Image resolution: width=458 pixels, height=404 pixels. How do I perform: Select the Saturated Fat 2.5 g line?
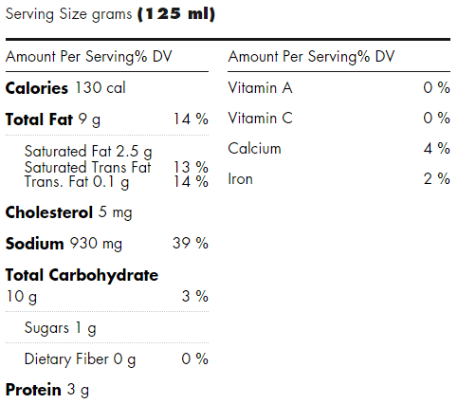pos(88,152)
